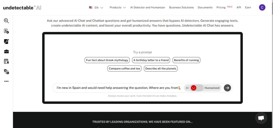Click the red SALE badge

click(230, 7)
